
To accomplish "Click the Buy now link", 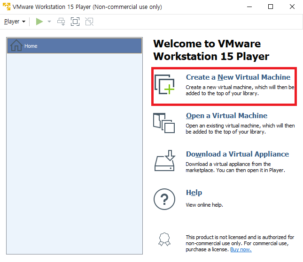I will pyautogui.click(x=241, y=249).
